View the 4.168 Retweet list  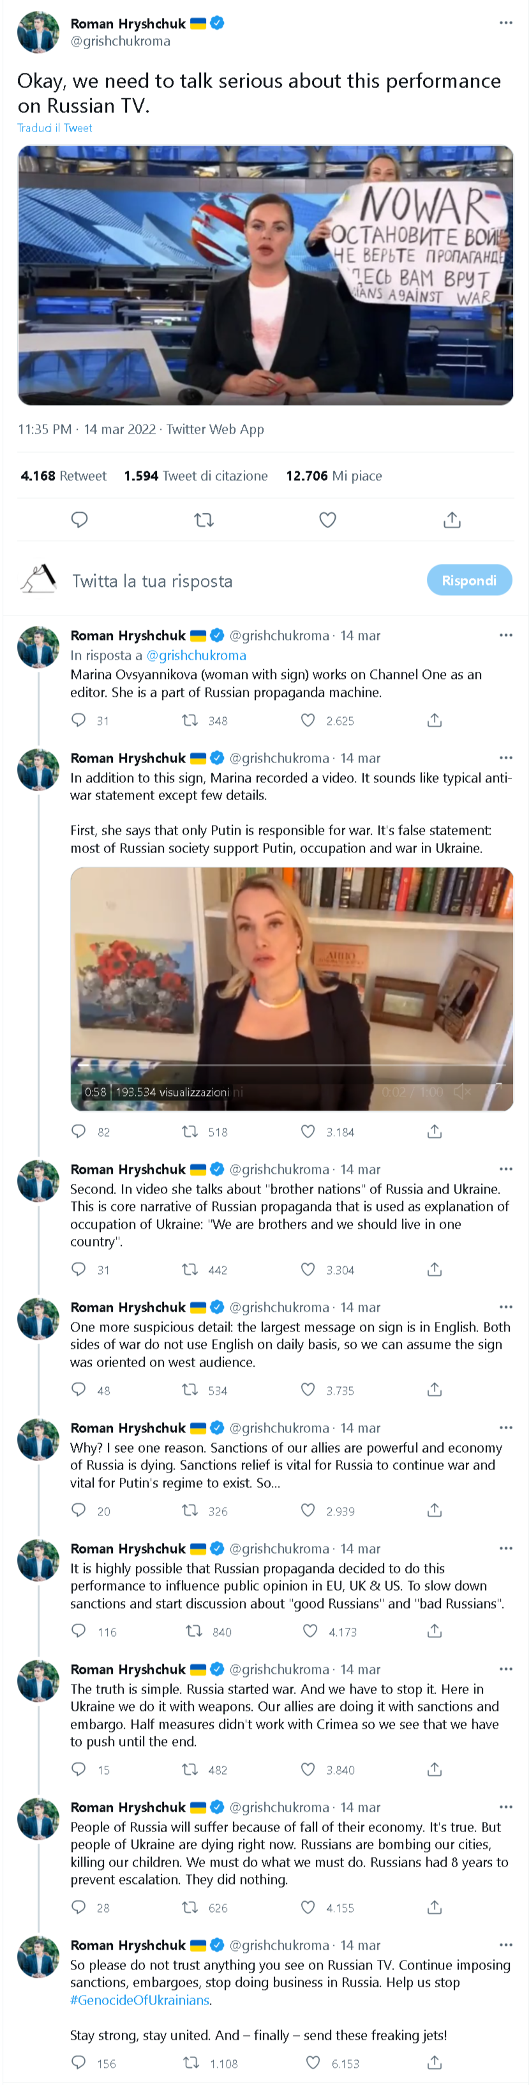coord(63,476)
